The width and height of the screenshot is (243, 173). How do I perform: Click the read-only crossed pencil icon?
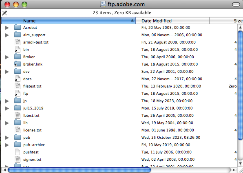(x=4, y=13)
